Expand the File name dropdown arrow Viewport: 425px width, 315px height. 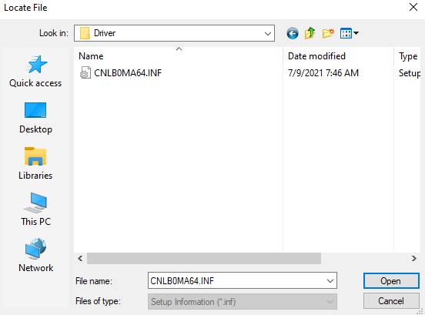tap(330, 281)
